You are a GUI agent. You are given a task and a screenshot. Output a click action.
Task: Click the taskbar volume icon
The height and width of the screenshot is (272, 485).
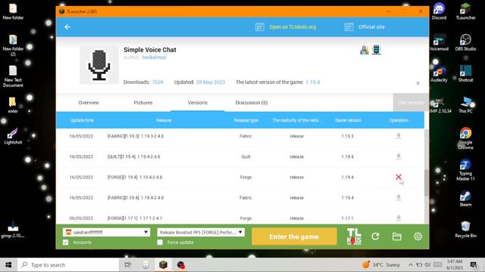click(427, 264)
